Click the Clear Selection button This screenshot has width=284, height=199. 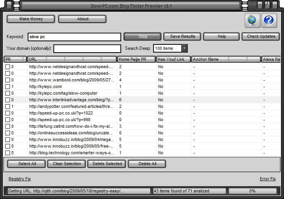tap(67, 164)
